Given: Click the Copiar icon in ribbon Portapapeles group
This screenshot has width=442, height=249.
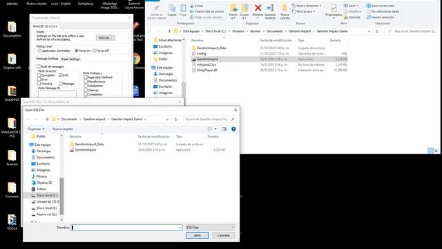Looking at the screenshot, I should pos(172,8).
